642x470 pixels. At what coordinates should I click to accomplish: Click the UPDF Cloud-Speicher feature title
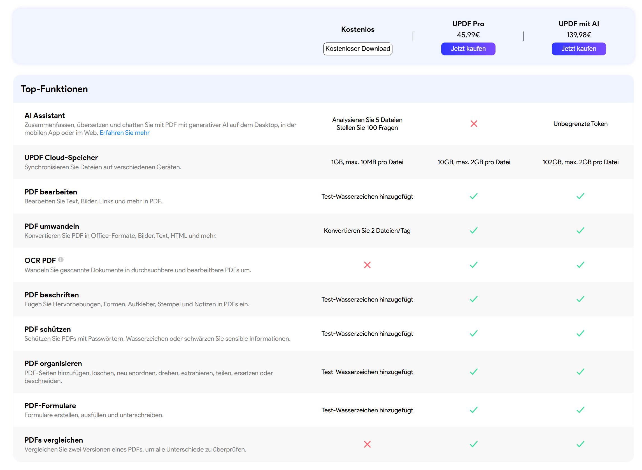61,157
